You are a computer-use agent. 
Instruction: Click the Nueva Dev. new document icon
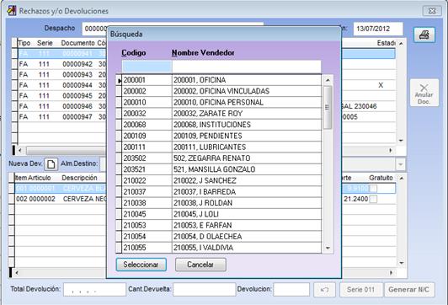pyautogui.click(x=51, y=164)
